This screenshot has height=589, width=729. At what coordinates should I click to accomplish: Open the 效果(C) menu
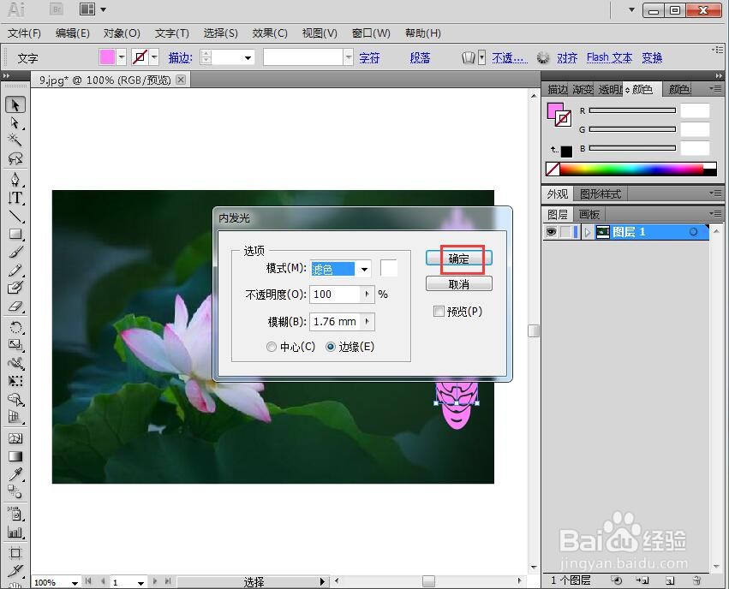coord(270,33)
